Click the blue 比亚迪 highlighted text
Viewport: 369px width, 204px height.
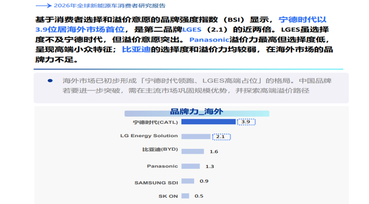pyautogui.click(x=136, y=50)
